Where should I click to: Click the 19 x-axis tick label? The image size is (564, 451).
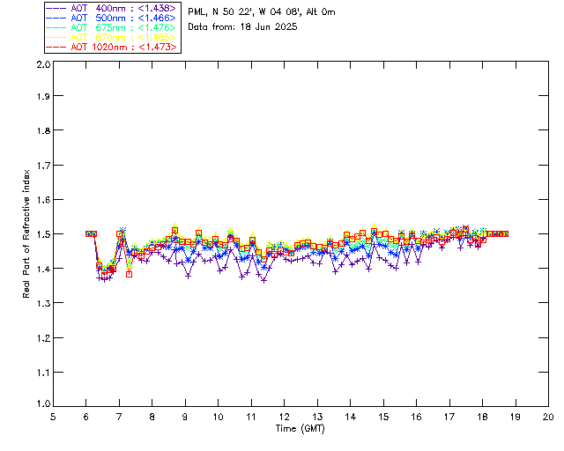click(516, 417)
